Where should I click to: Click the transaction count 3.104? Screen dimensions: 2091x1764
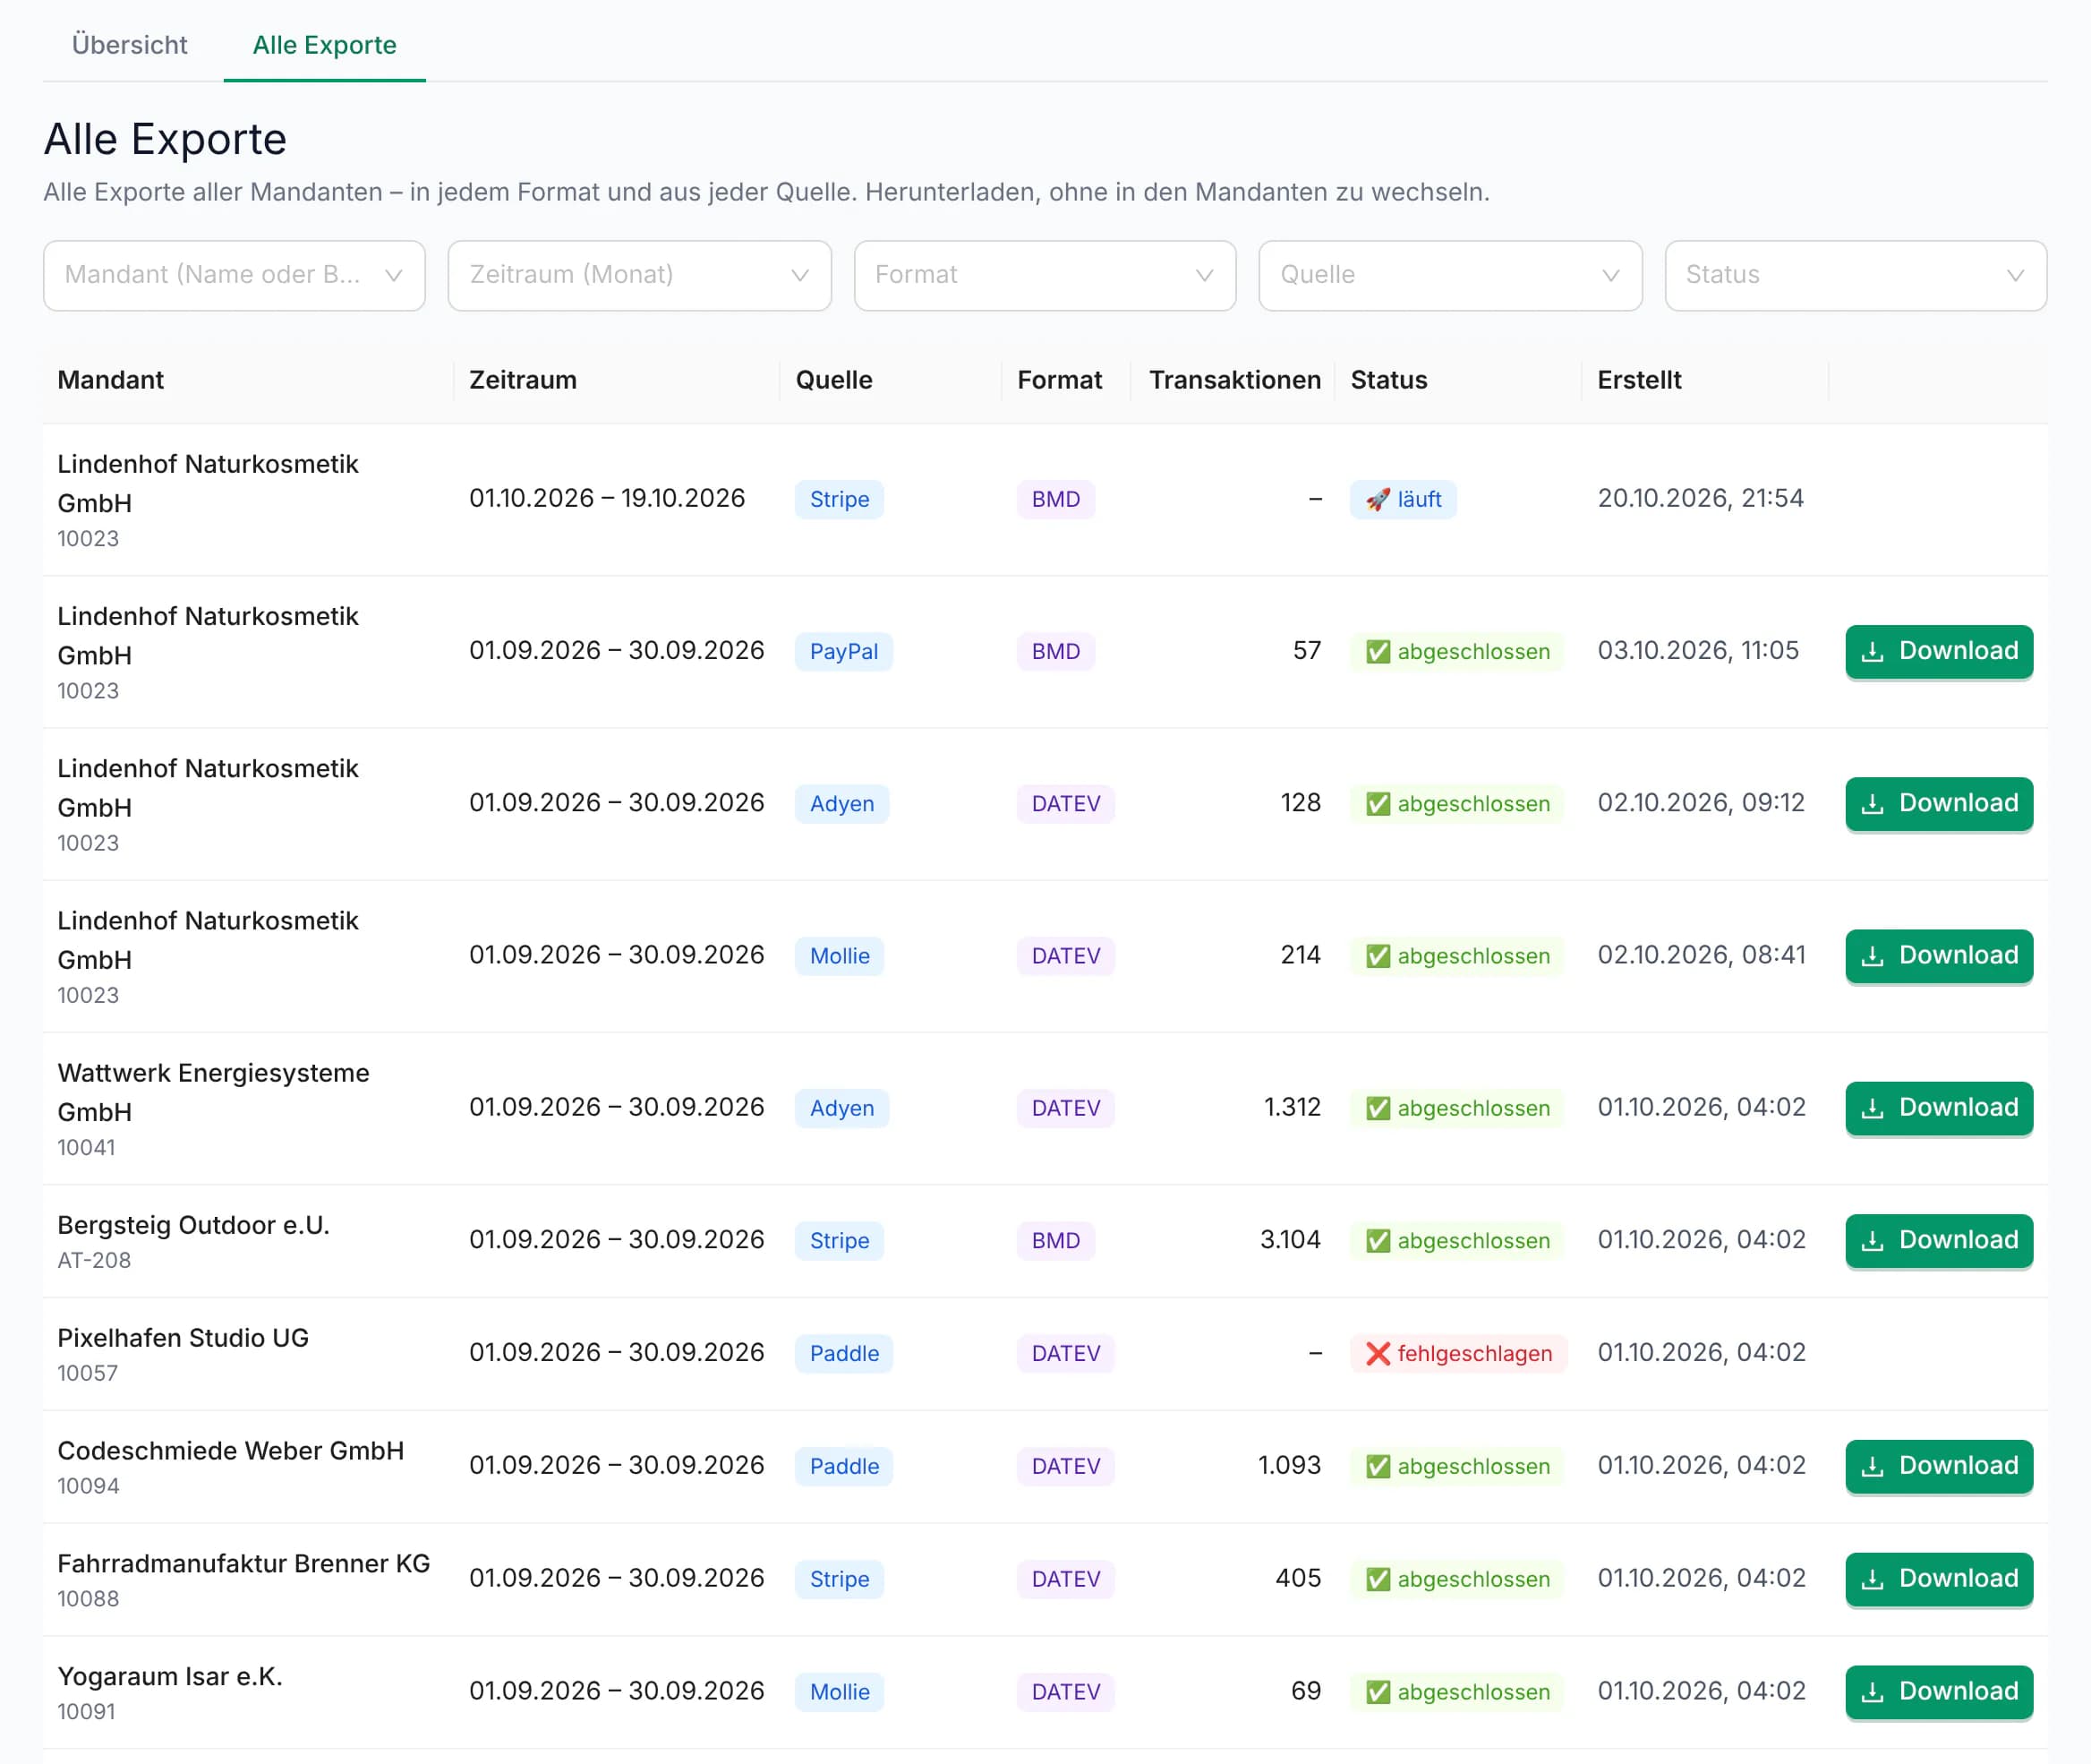(x=1289, y=1240)
